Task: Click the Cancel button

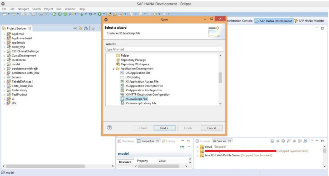Action: point(211,128)
